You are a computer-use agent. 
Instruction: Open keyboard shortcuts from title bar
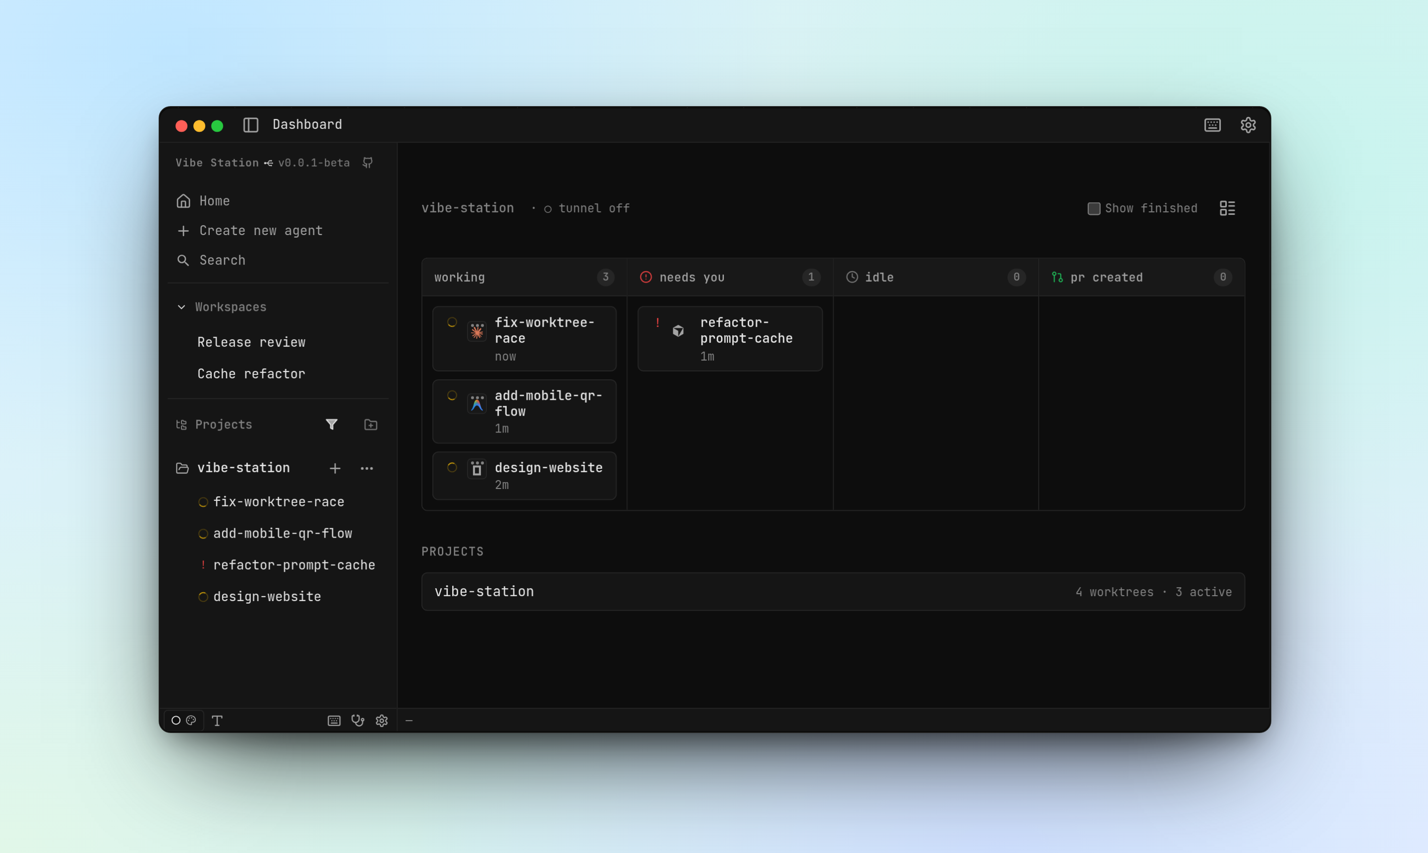tap(1212, 125)
